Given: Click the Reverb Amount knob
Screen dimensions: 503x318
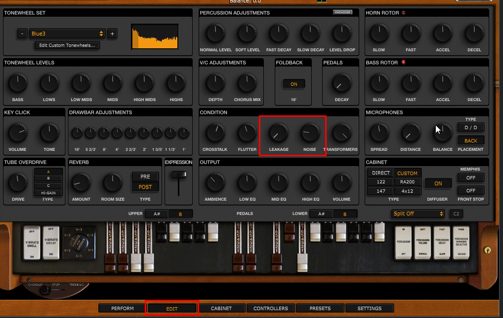Looking at the screenshot, I should (x=81, y=182).
